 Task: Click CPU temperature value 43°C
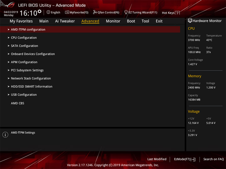click(209, 40)
